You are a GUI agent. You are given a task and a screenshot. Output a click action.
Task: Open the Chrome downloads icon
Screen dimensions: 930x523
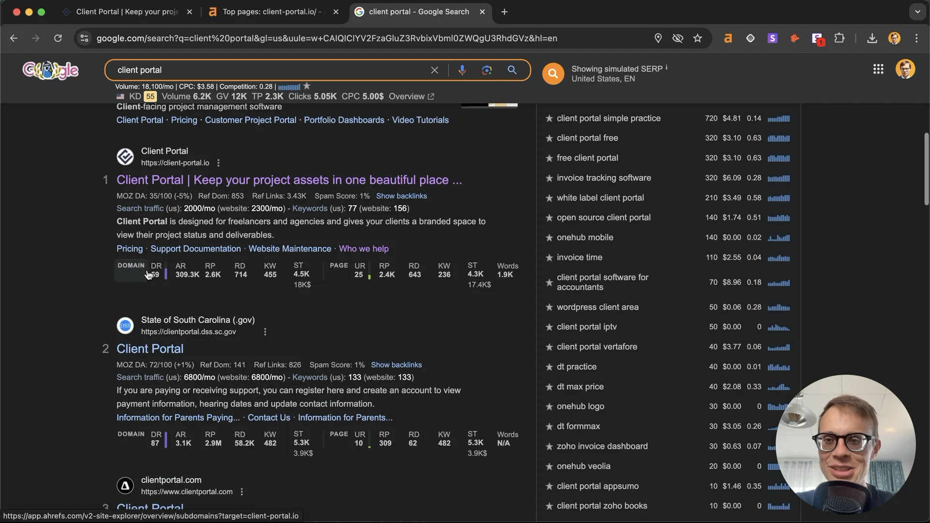[x=872, y=38]
